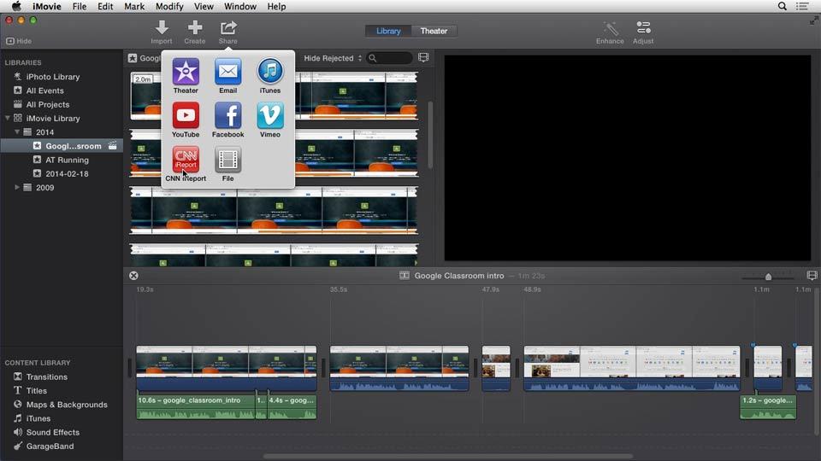Open the Window menu

(239, 6)
